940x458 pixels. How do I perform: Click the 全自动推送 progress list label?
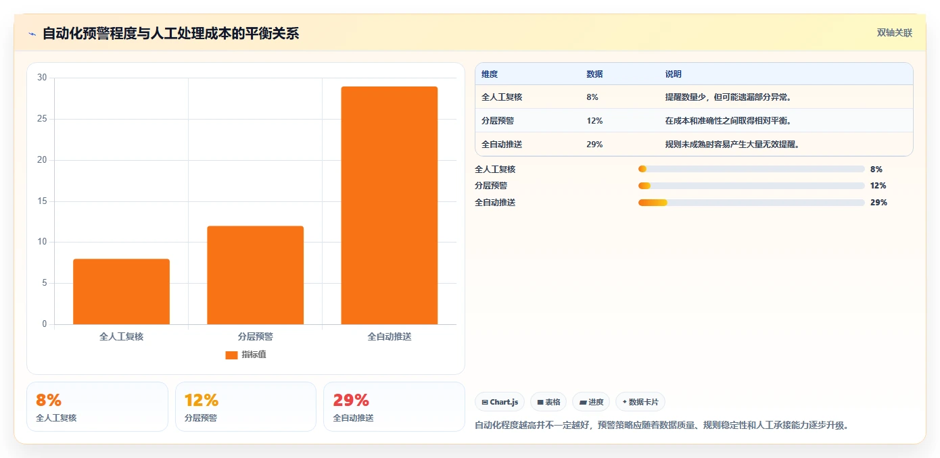[x=495, y=203]
